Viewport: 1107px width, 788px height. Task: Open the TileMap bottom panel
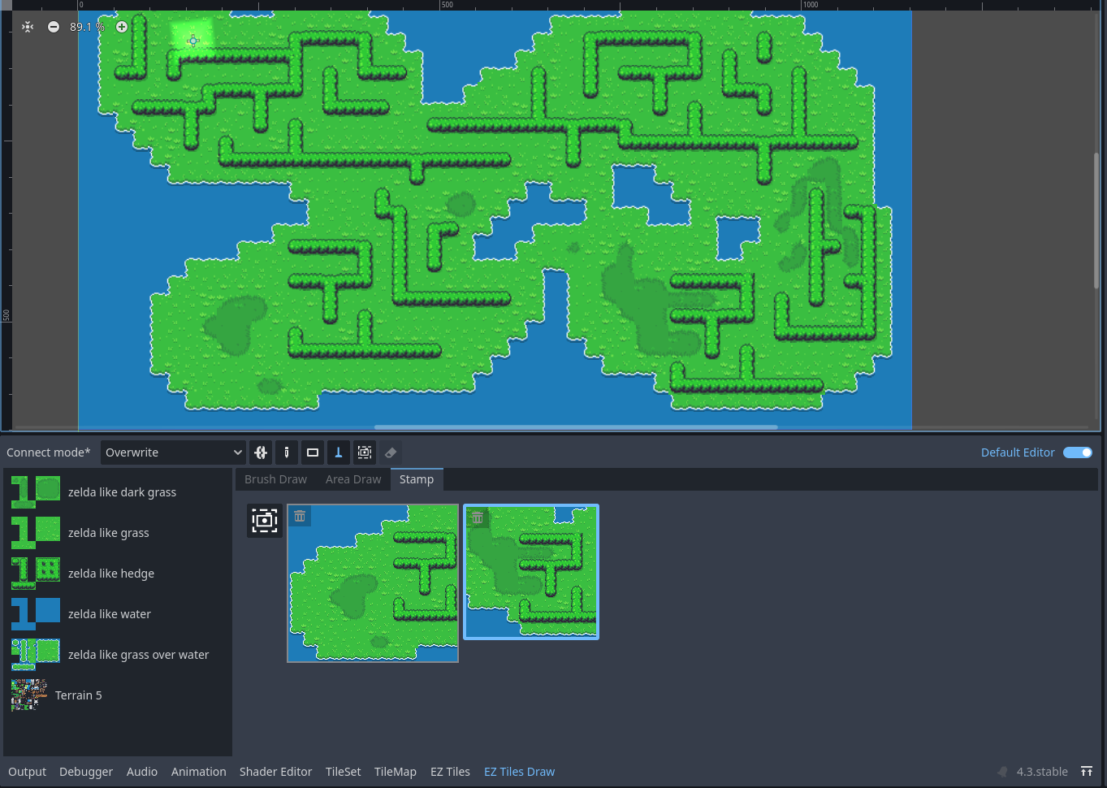pyautogui.click(x=396, y=772)
